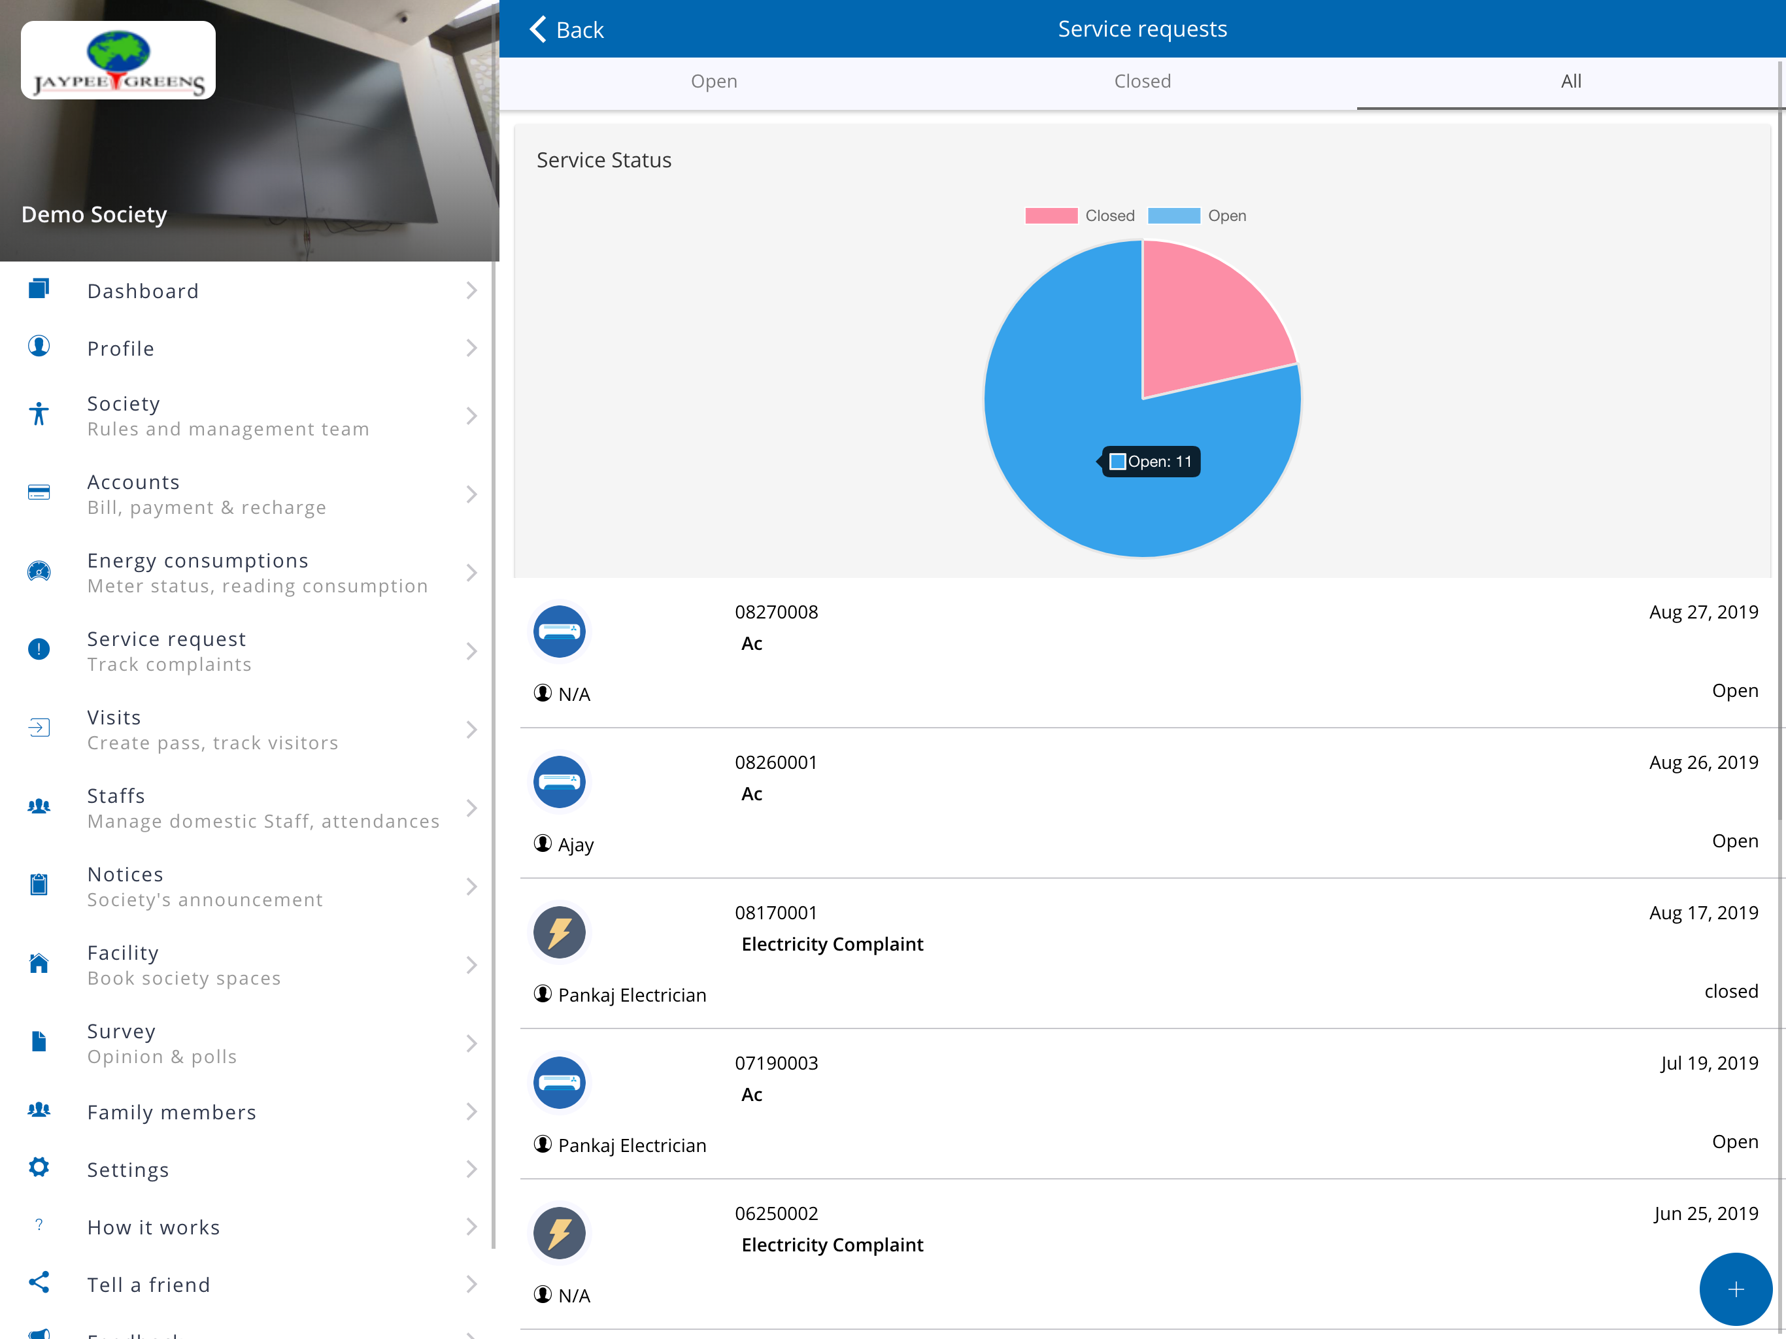Click AC icon for request 08270008
Image resolution: width=1786 pixels, height=1339 pixels.
click(x=560, y=632)
